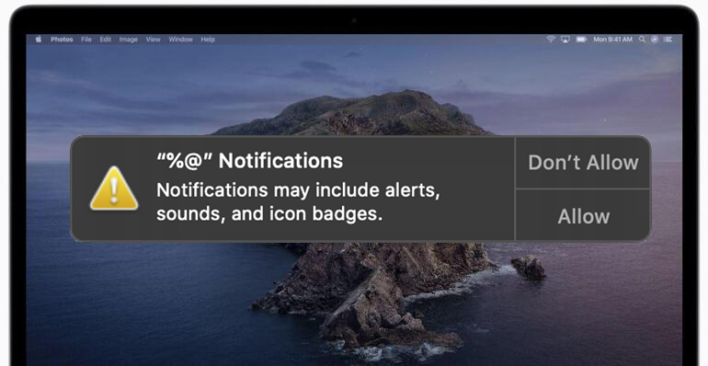The image size is (708, 366).
Task: Open Spotlight search magnifier icon
Action: 642,40
